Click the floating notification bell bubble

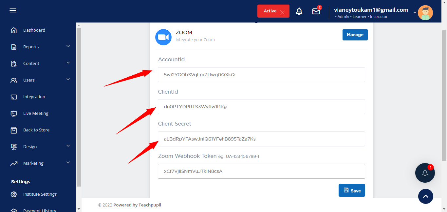coord(425,173)
